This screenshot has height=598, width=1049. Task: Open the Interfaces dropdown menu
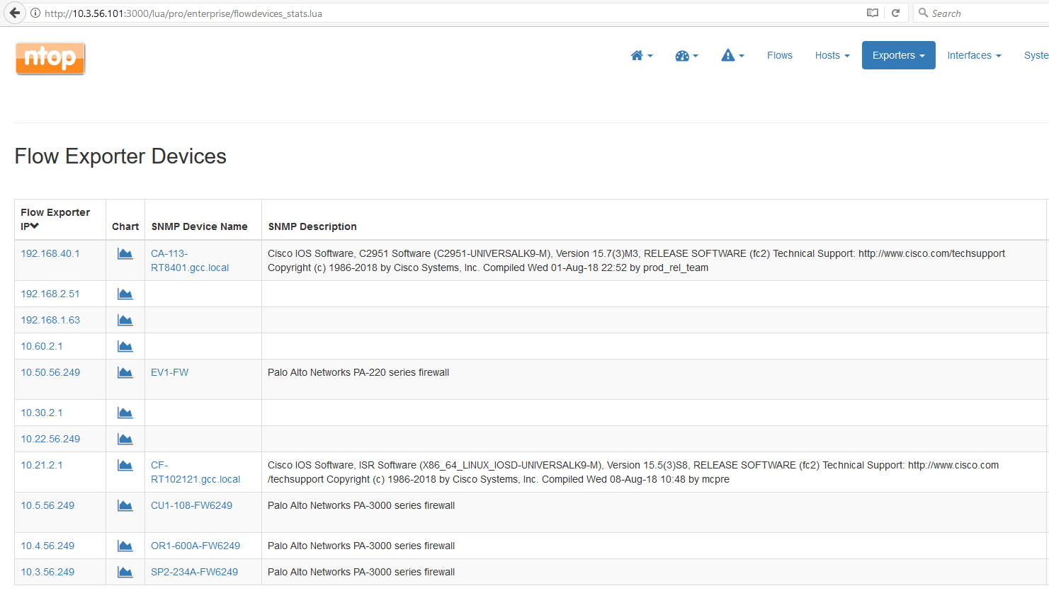coord(974,55)
